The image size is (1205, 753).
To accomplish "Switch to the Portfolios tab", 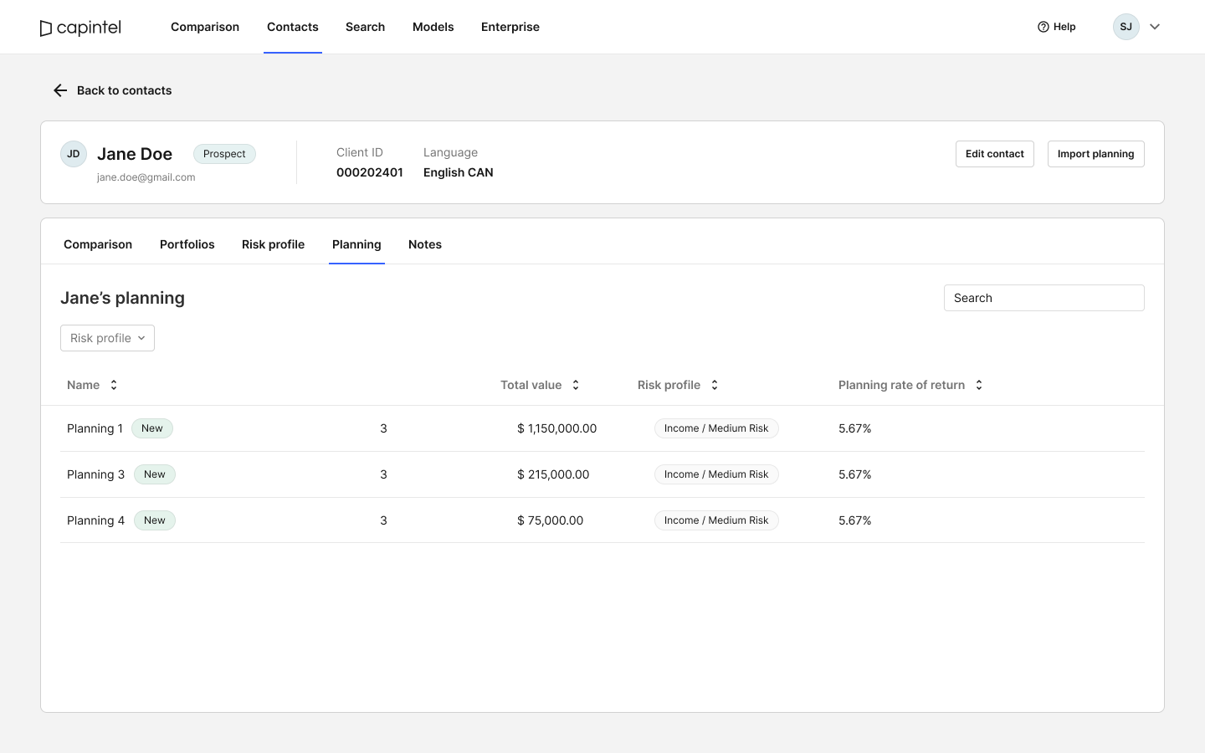I will [187, 244].
